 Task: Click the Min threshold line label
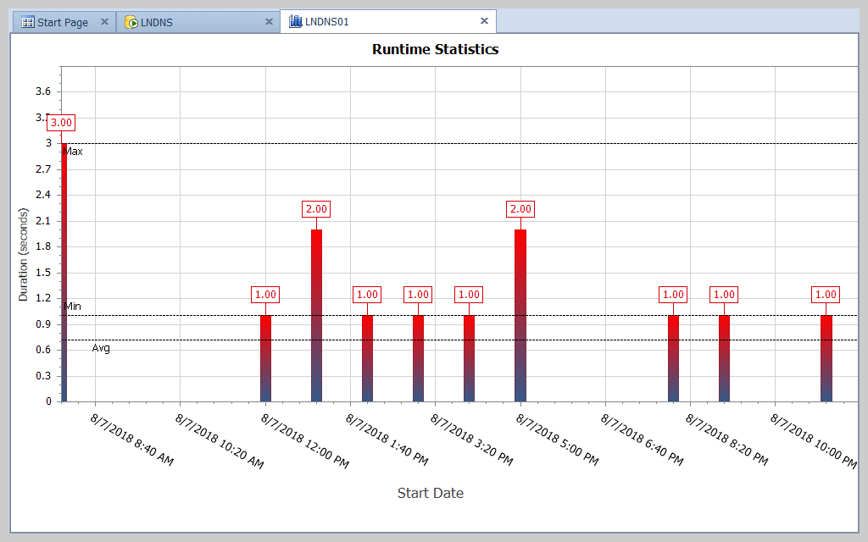tap(72, 307)
